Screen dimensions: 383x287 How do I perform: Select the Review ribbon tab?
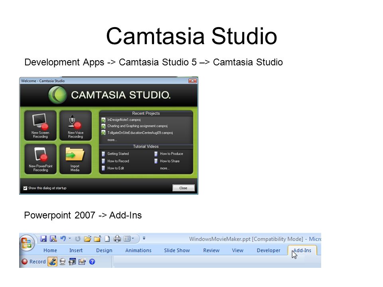tap(211, 250)
